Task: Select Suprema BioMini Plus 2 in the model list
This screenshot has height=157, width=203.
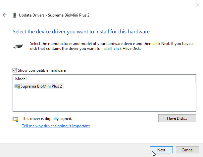Action: click(x=41, y=86)
